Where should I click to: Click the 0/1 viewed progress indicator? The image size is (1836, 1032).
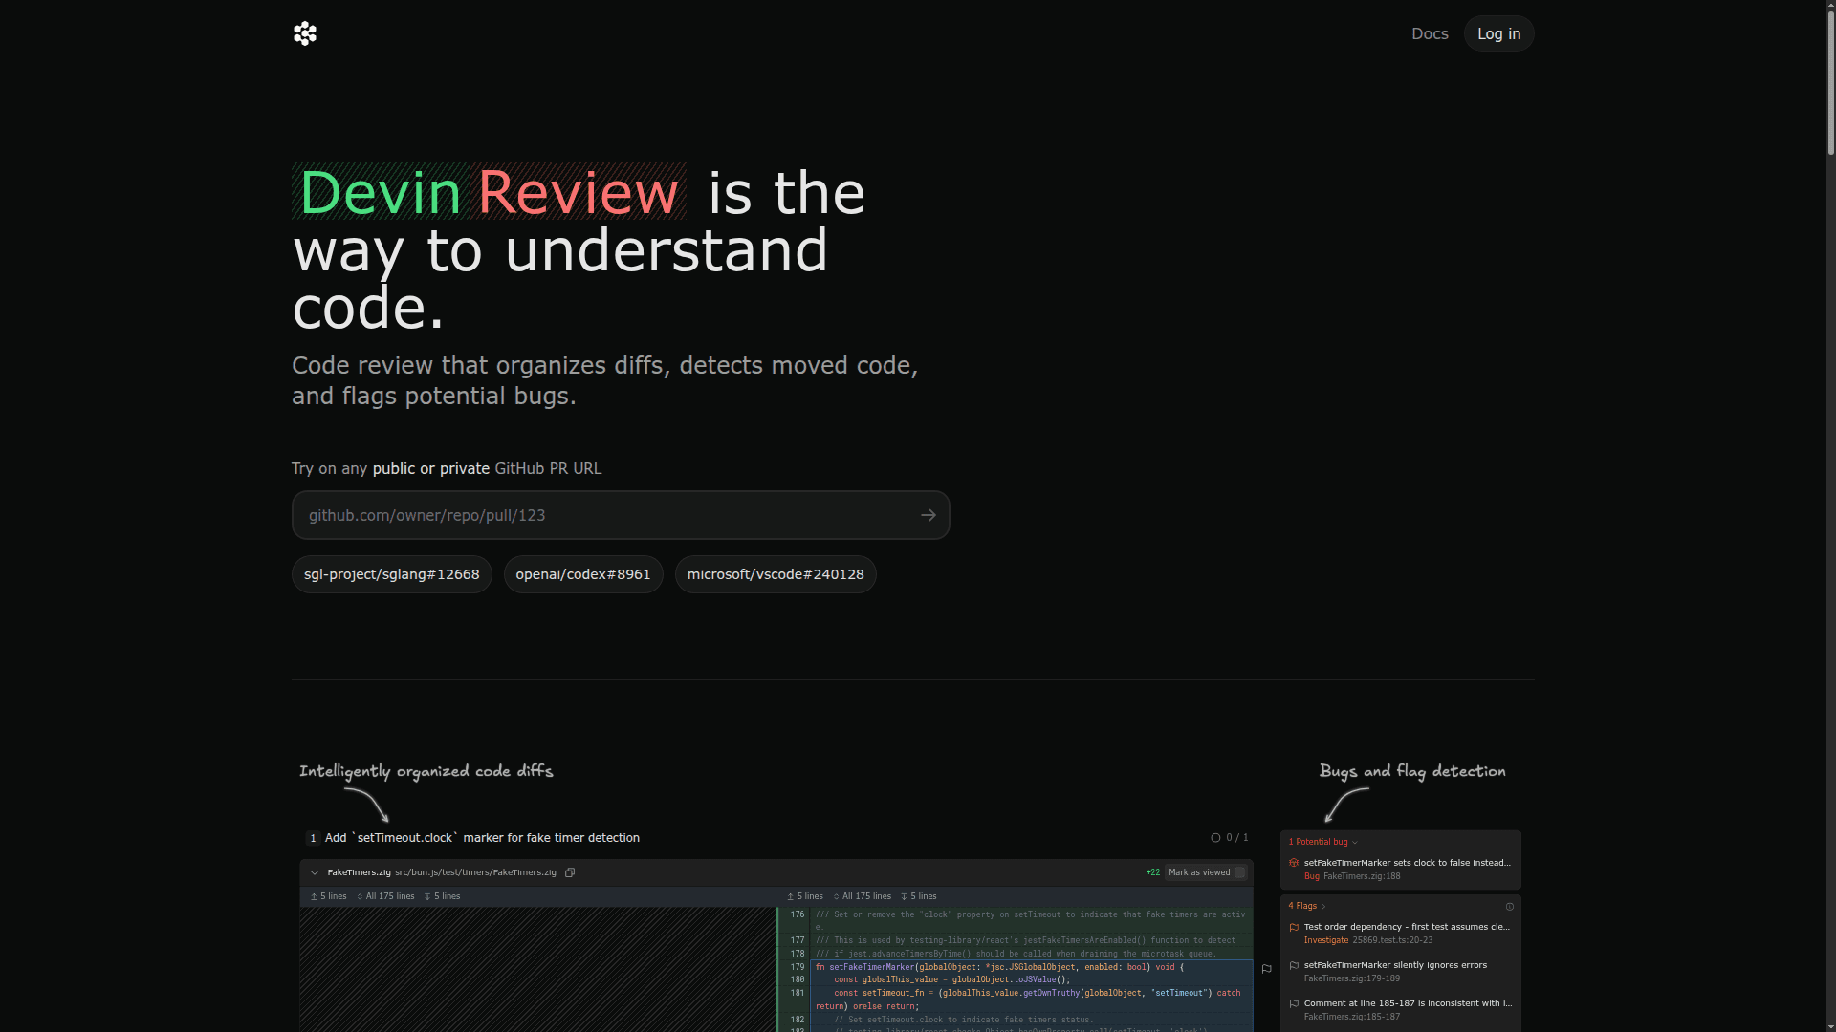(x=1231, y=837)
